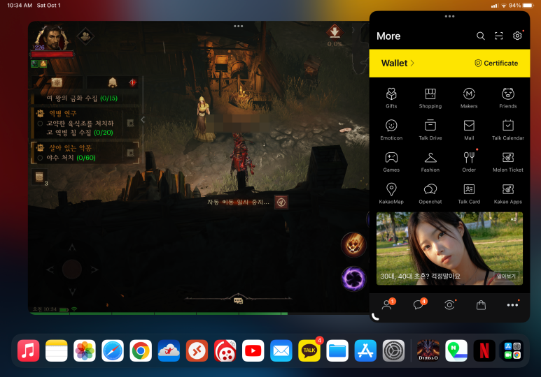Search in KakaoTalk More screen
The image size is (541, 377).
481,36
